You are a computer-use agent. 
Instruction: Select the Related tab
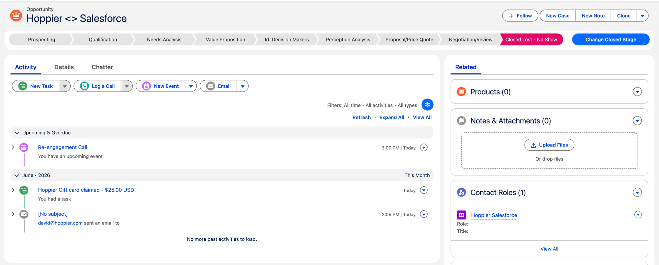click(466, 67)
